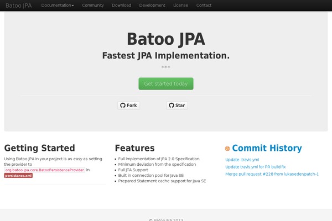Click the Batoo JPA 2013 copyright footer text
Screen dimensions: 332x221
click(166, 219)
